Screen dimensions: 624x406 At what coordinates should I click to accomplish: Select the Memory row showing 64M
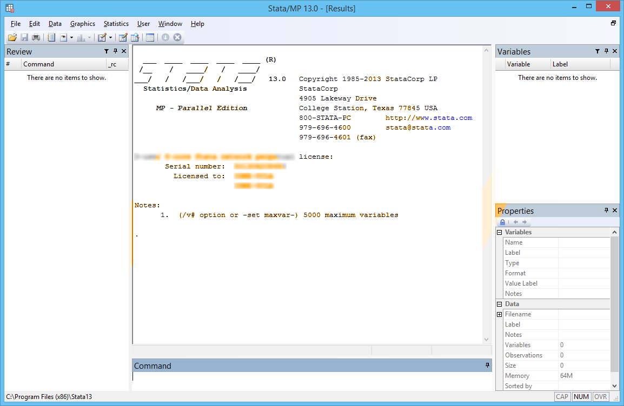(x=556, y=375)
